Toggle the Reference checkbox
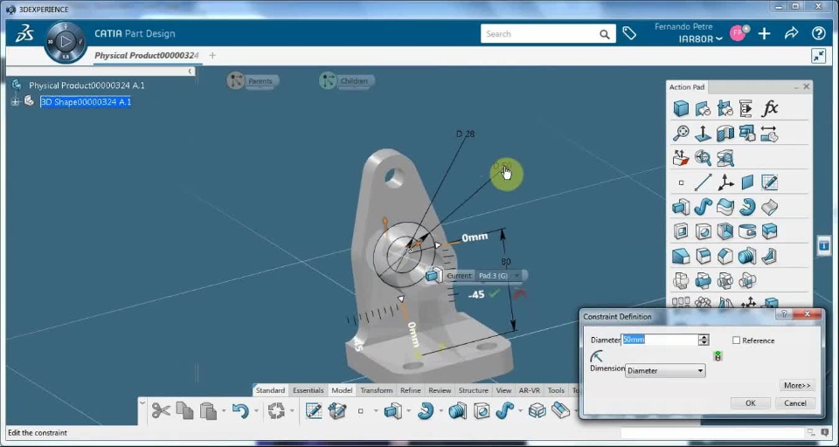839x447 pixels. [736, 340]
